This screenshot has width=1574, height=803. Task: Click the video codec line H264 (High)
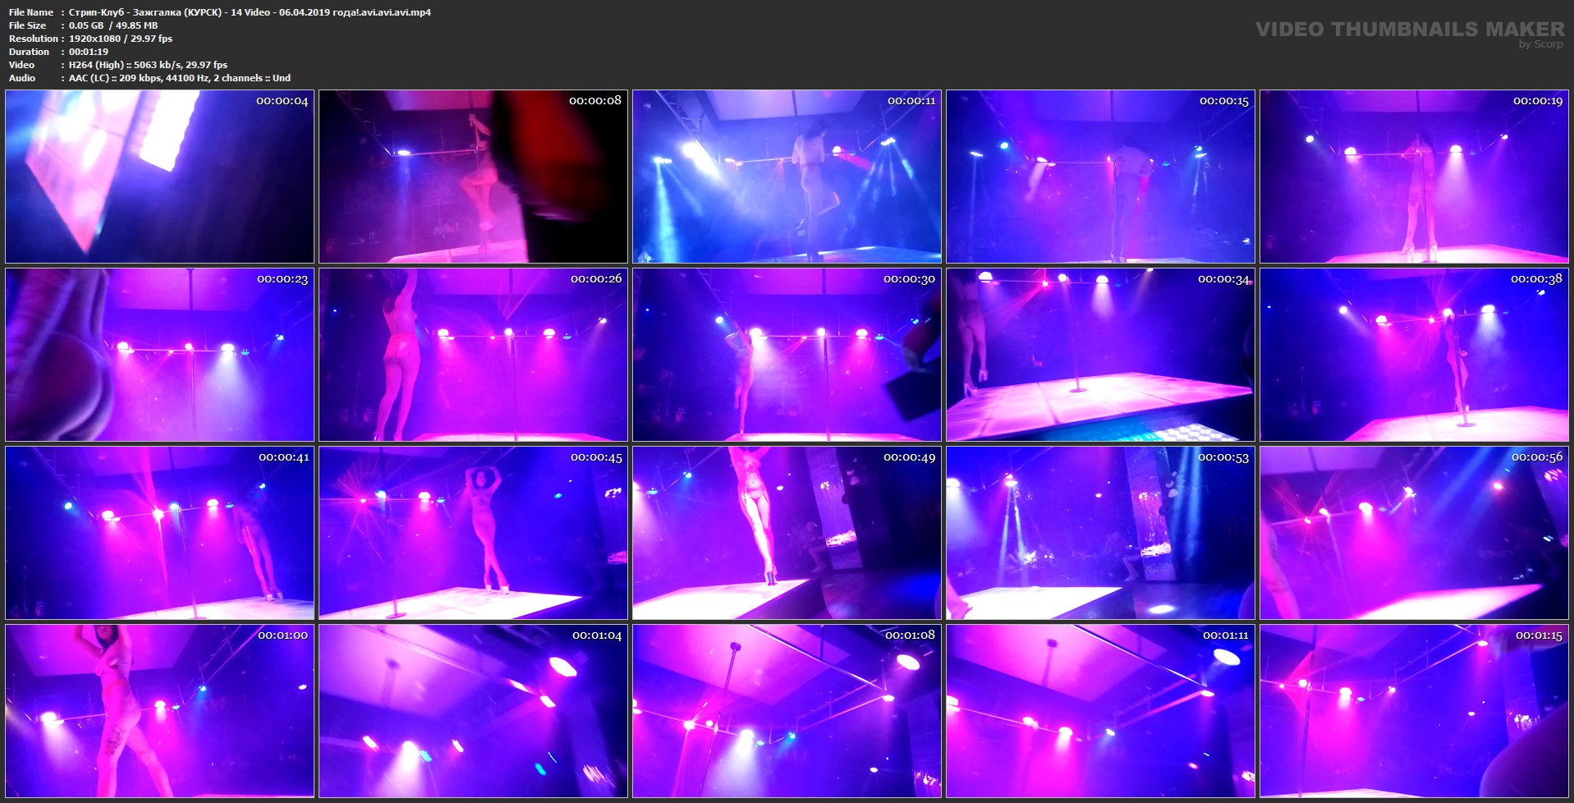click(148, 65)
